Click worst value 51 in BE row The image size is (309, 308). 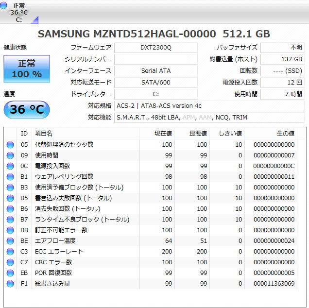(204, 241)
